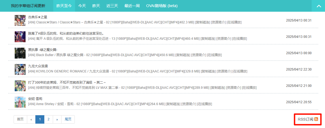Click the orange RSS feed icon

(316, 119)
